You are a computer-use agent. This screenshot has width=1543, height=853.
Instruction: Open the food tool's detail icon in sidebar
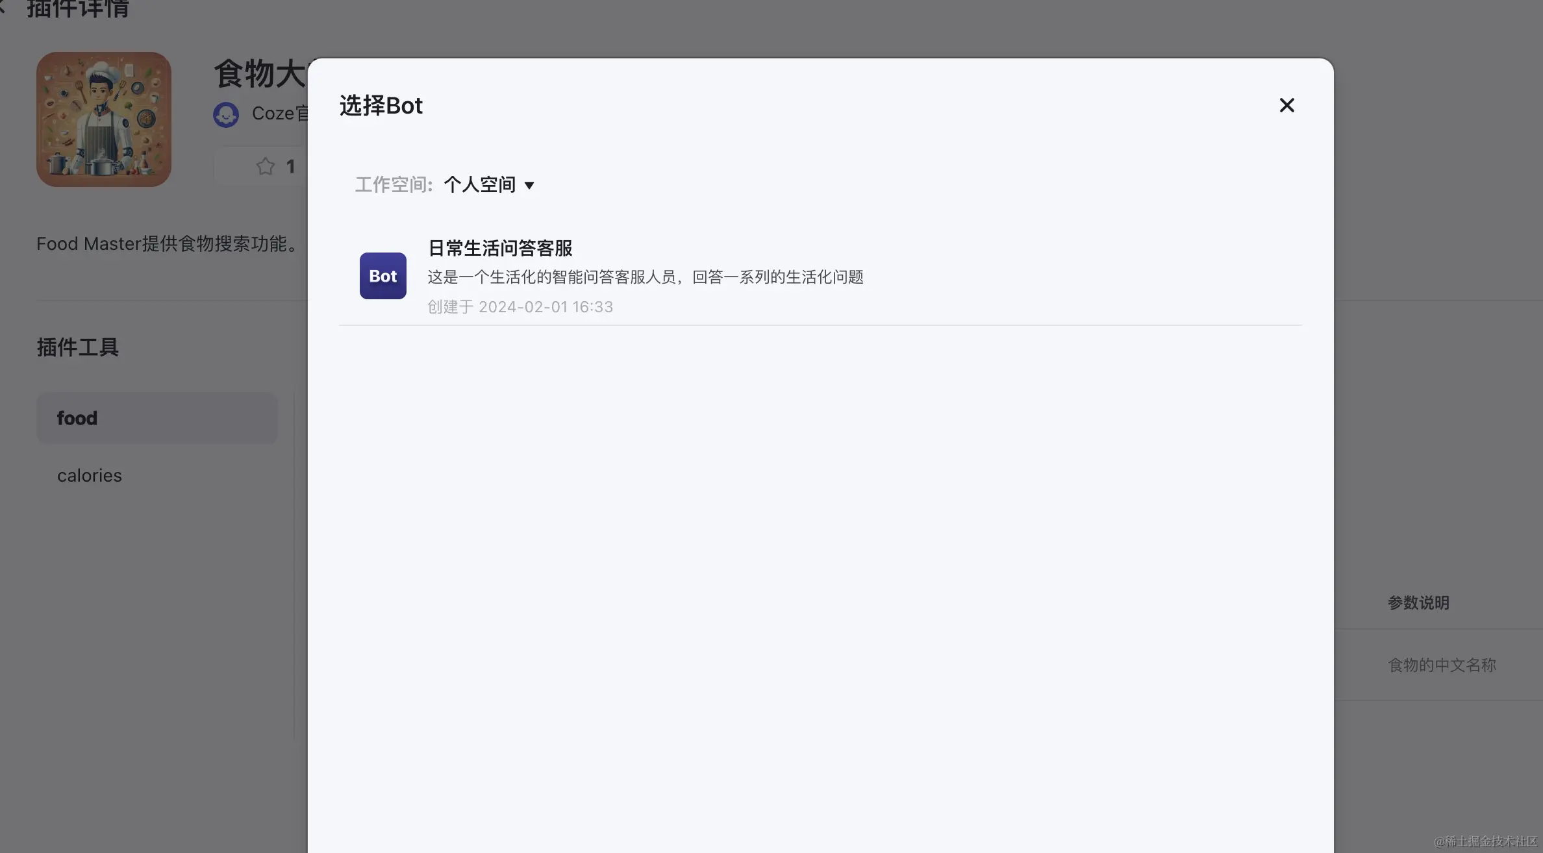click(157, 418)
